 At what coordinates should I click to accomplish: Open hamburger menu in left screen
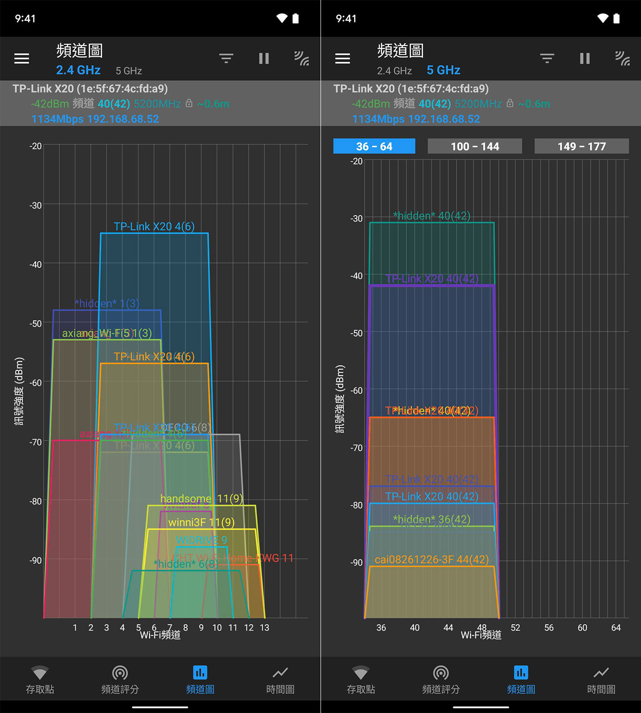coord(21,58)
